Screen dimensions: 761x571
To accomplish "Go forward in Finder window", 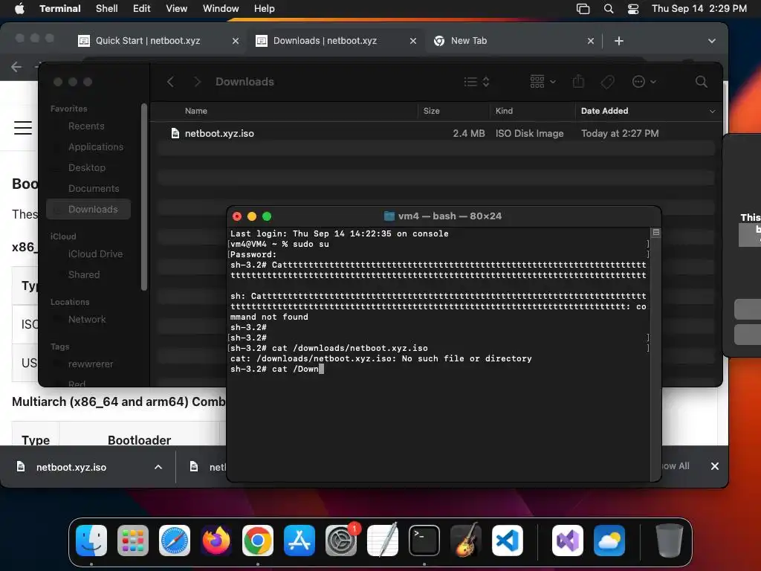I will (x=197, y=82).
